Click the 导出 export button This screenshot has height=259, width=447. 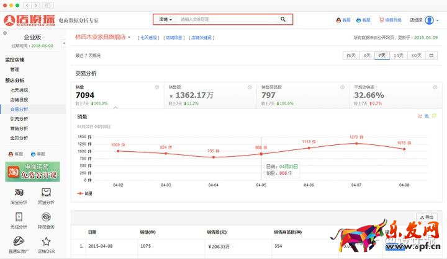click(x=427, y=217)
